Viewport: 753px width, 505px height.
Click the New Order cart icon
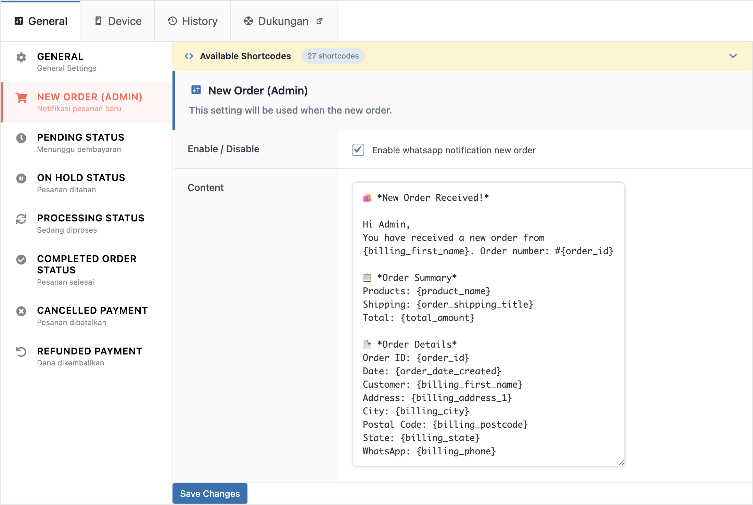(21, 98)
